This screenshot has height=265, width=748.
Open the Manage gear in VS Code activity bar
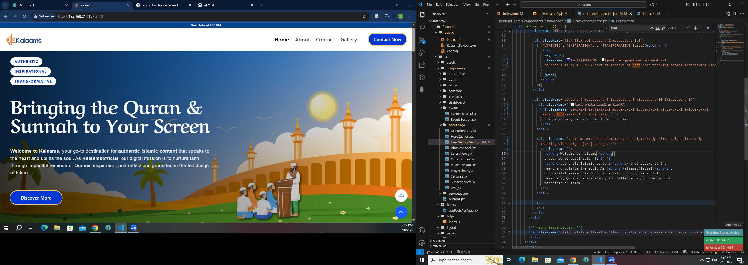pyautogui.click(x=422, y=243)
